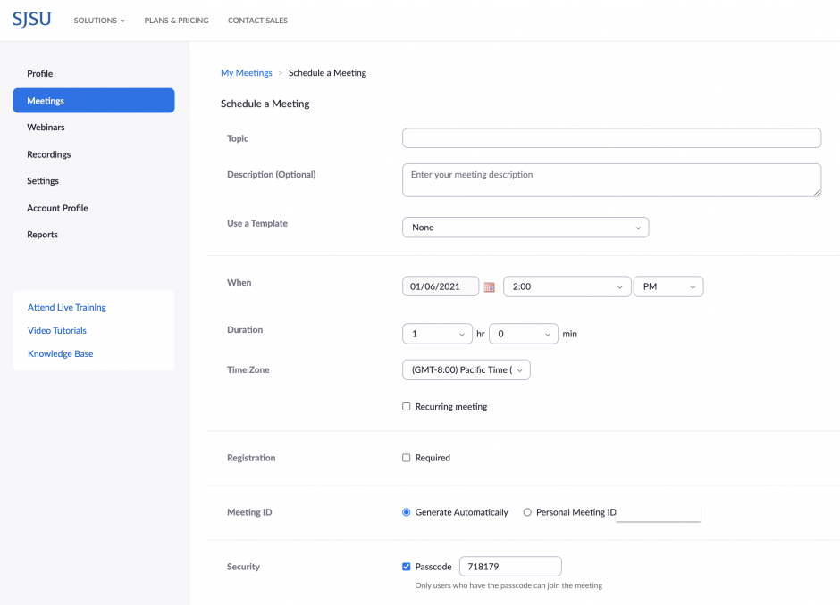The image size is (840, 605).
Task: Open the Solutions menu
Action: tap(99, 21)
